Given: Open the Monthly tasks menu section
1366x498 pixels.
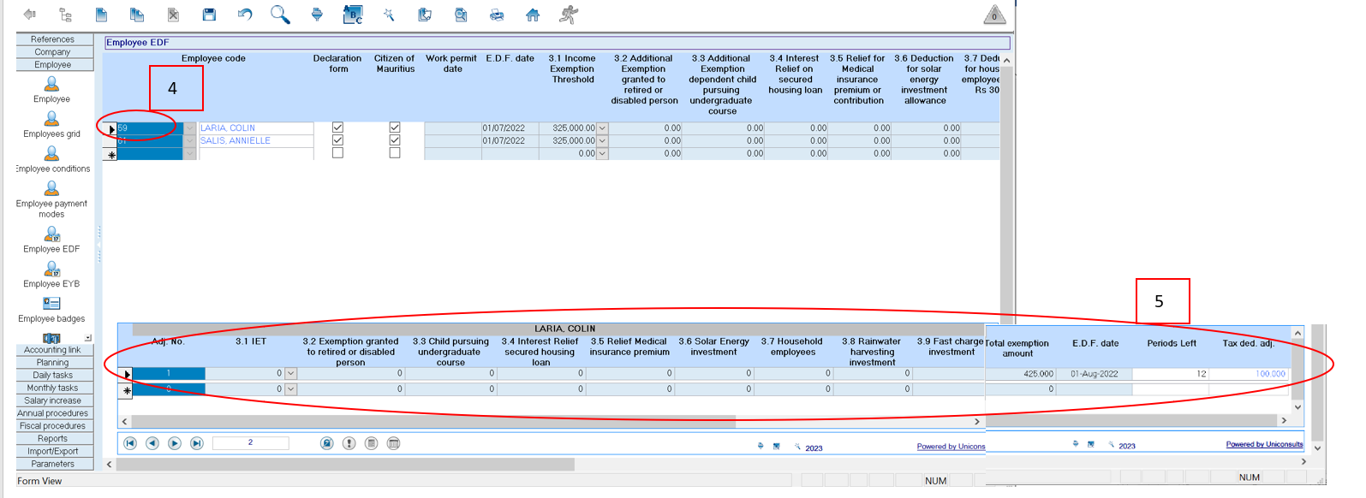Looking at the screenshot, I should (52, 388).
